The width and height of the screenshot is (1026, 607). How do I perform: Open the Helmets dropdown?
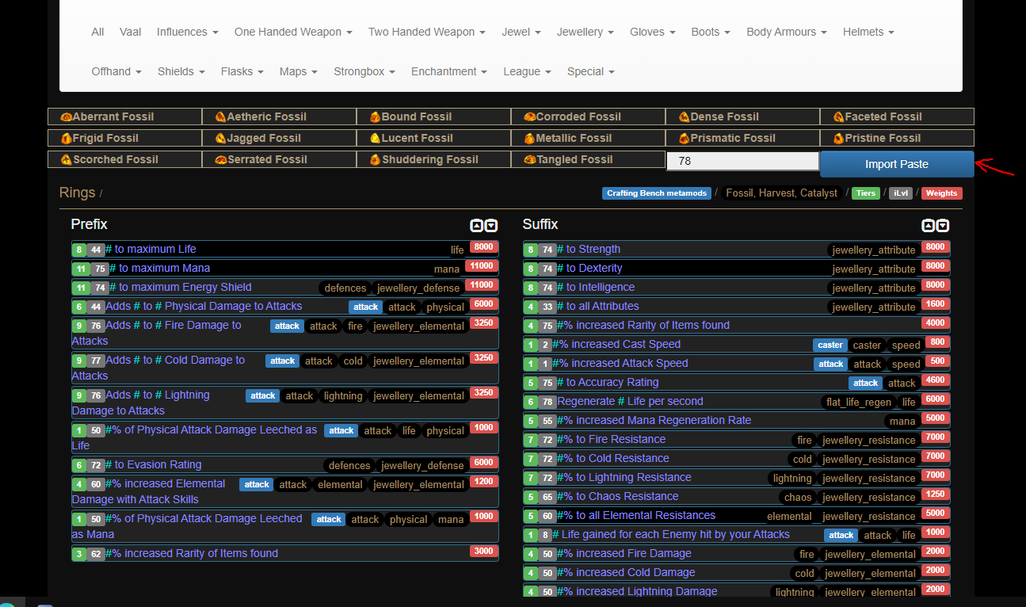(868, 32)
